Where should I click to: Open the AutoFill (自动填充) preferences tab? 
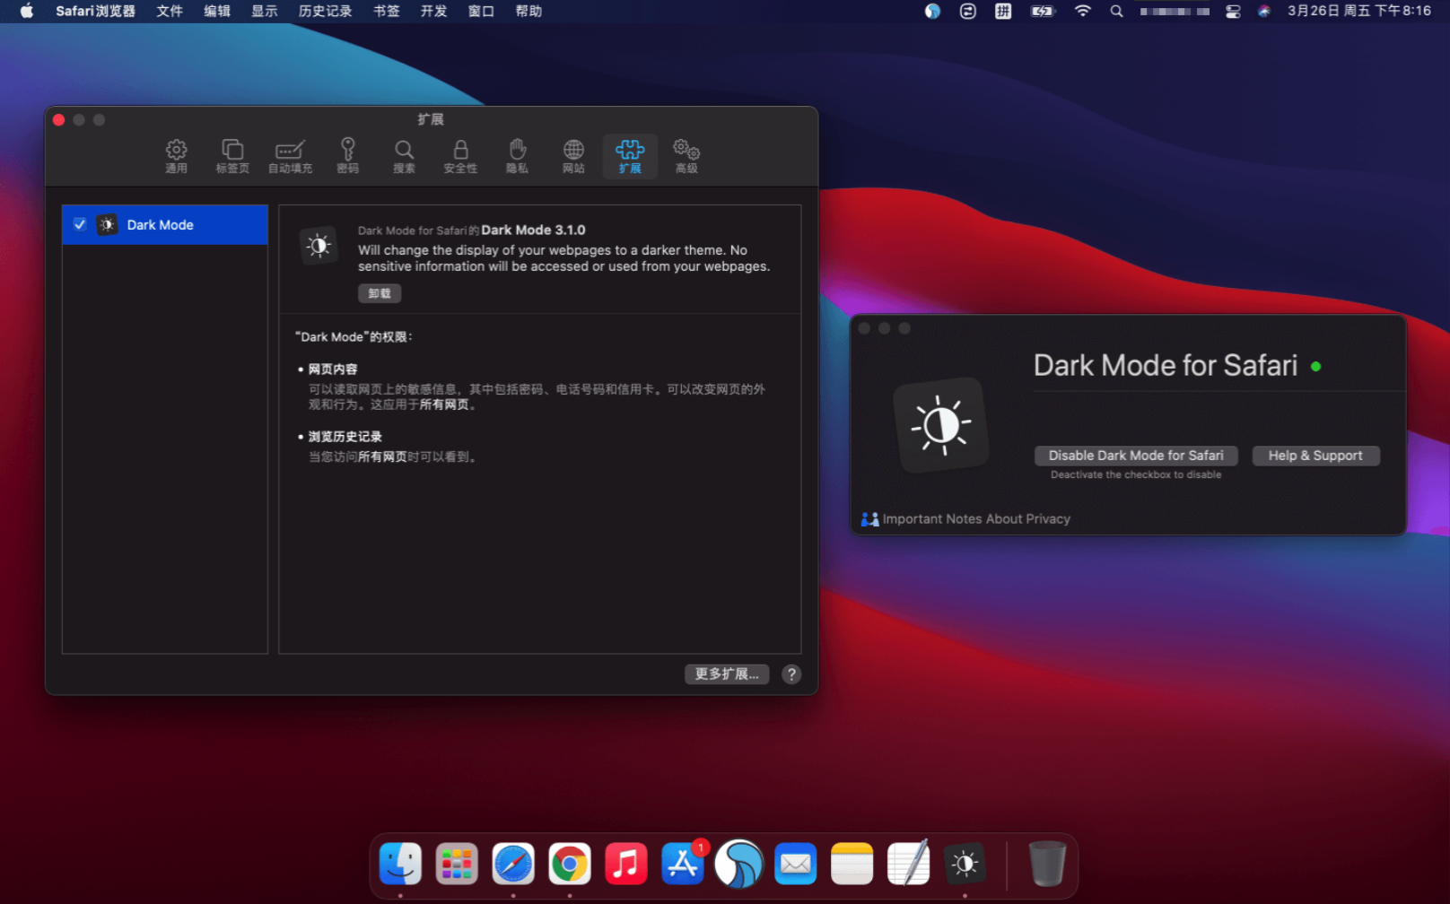[290, 156]
